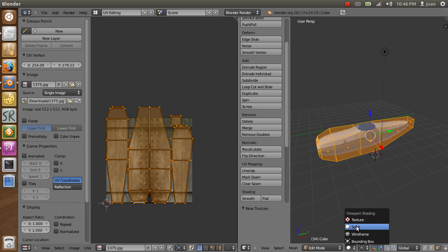
Task: Toggle UV sync selection icon
Action: click(191, 248)
